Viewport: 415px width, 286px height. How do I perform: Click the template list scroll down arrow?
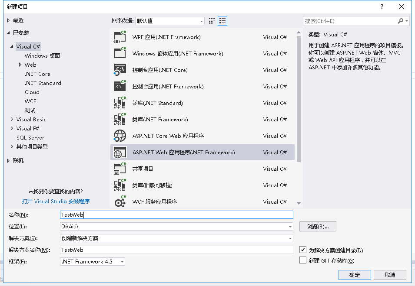click(299, 203)
